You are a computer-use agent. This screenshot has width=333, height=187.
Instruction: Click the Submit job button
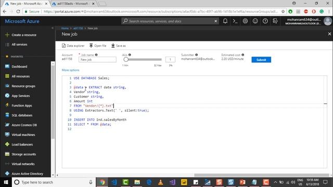click(x=261, y=60)
